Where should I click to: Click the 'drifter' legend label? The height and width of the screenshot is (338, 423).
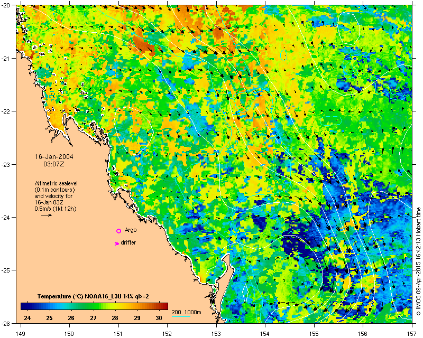[x=128, y=242]
